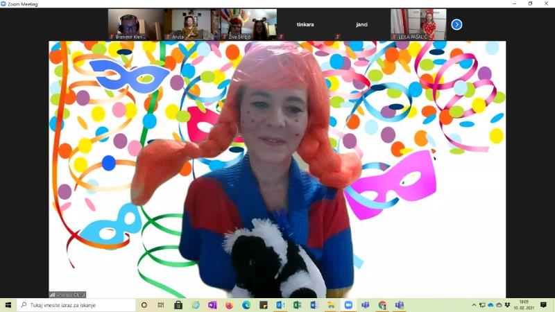Select the janci participant tile
Image resolution: width=555 pixels, height=312 pixels.
(361, 24)
